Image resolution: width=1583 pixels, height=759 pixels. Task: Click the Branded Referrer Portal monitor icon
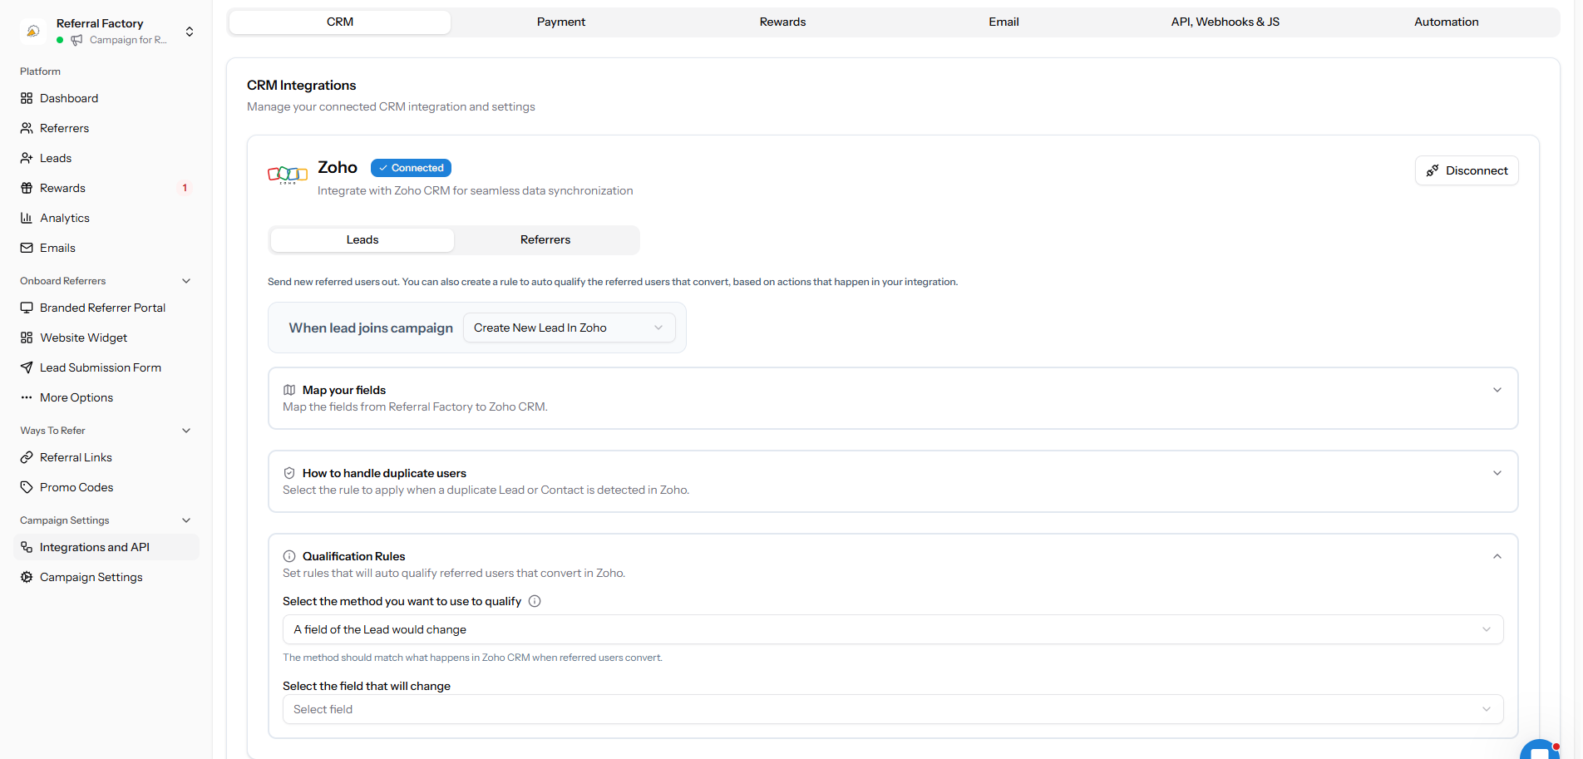click(27, 308)
